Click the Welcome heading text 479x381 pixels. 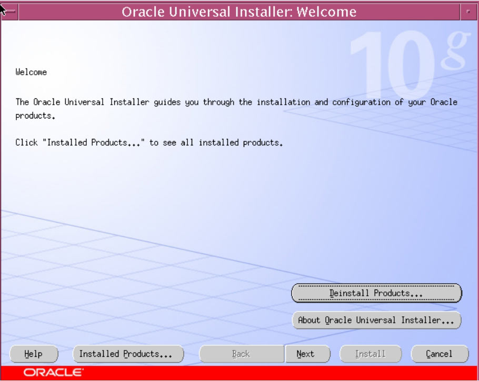point(31,72)
